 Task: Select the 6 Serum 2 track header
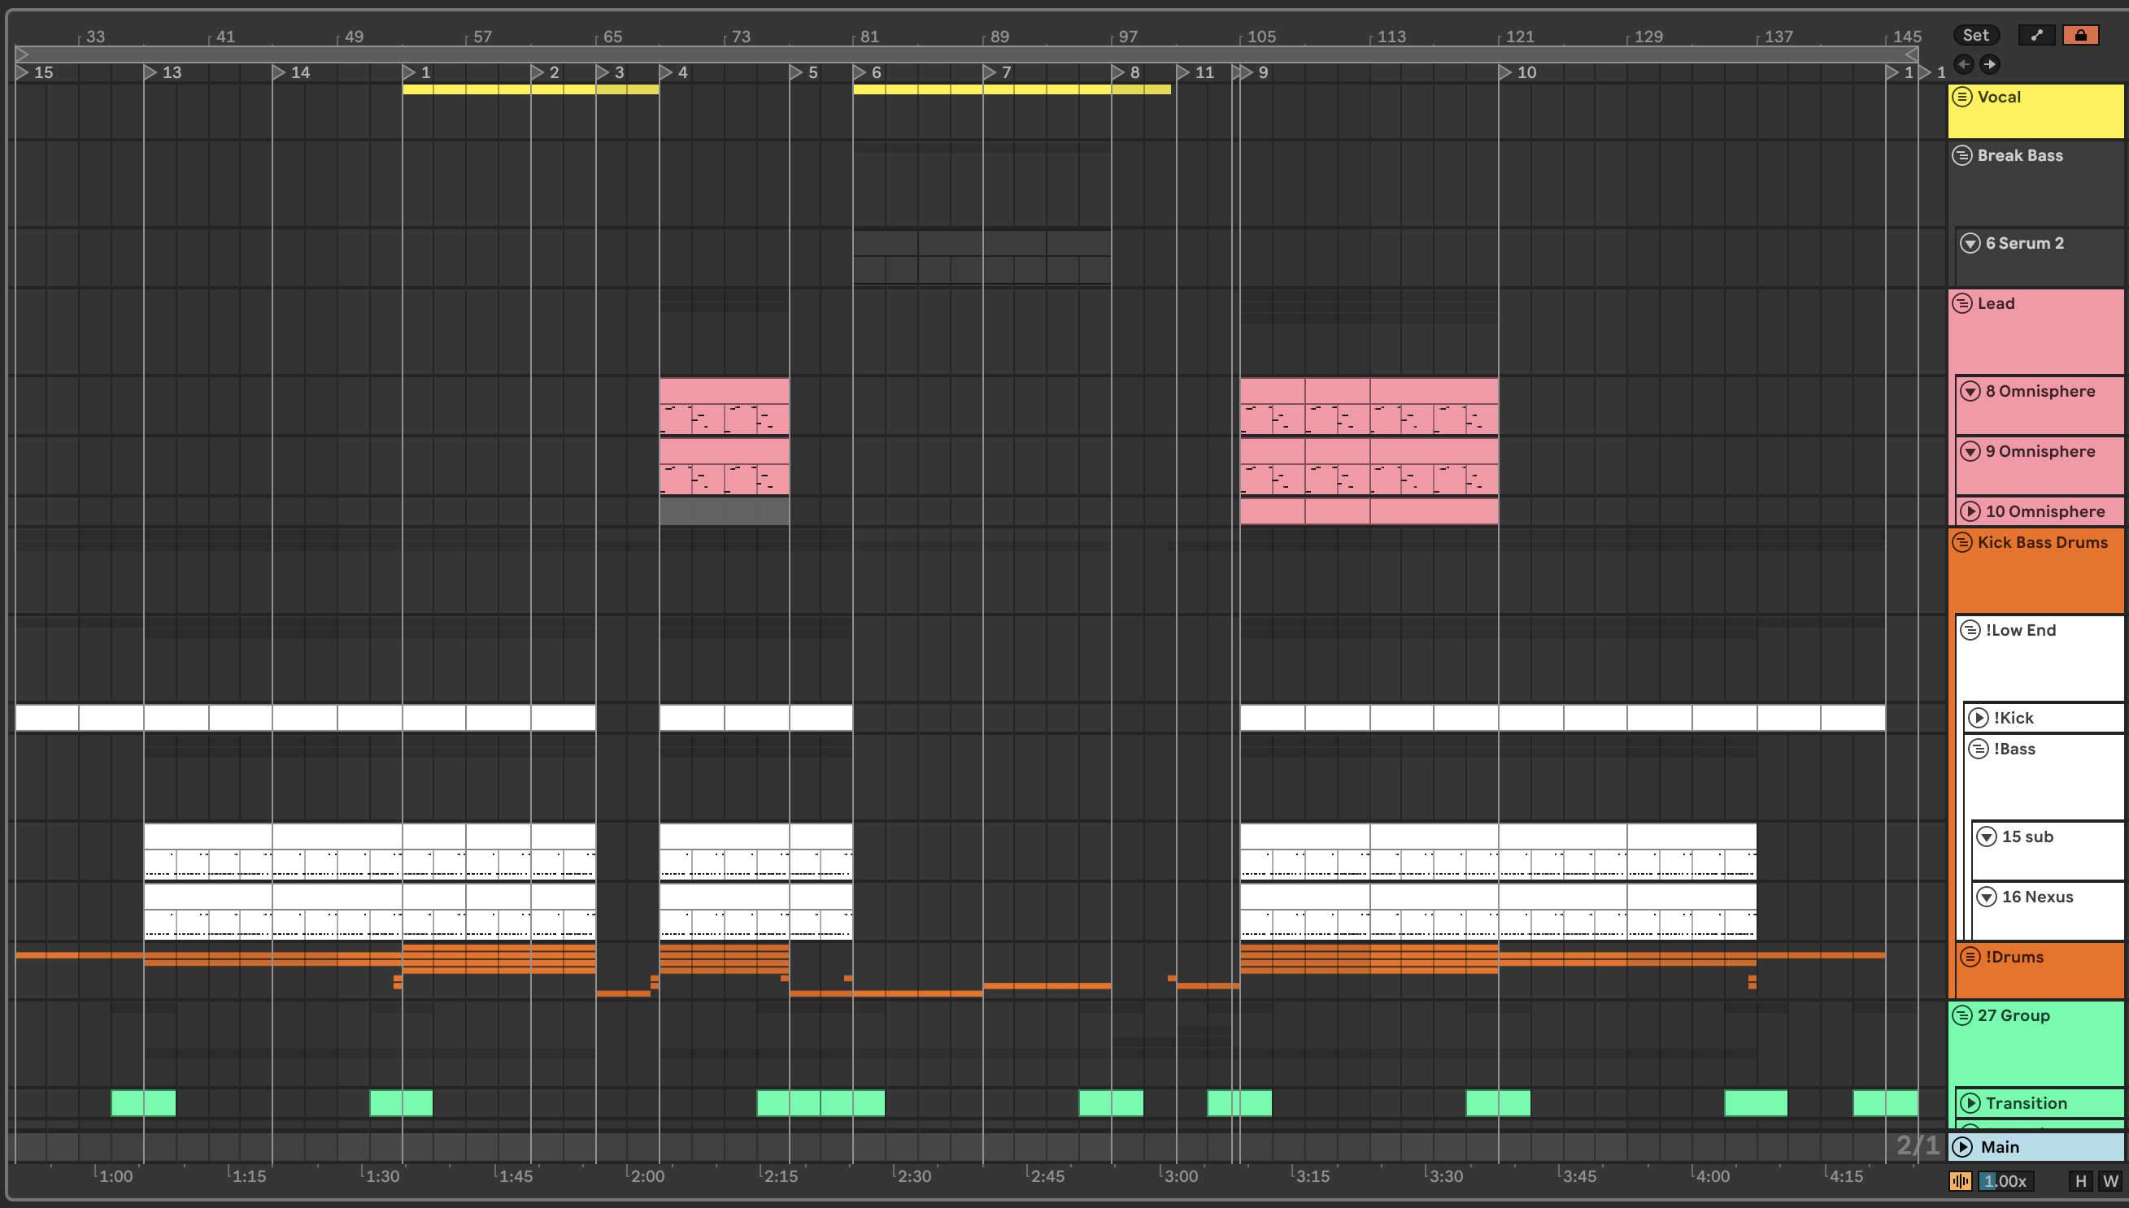click(x=2033, y=244)
